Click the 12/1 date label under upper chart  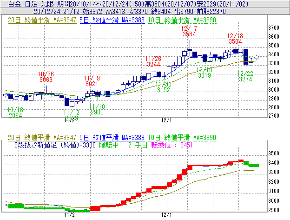point(166,120)
